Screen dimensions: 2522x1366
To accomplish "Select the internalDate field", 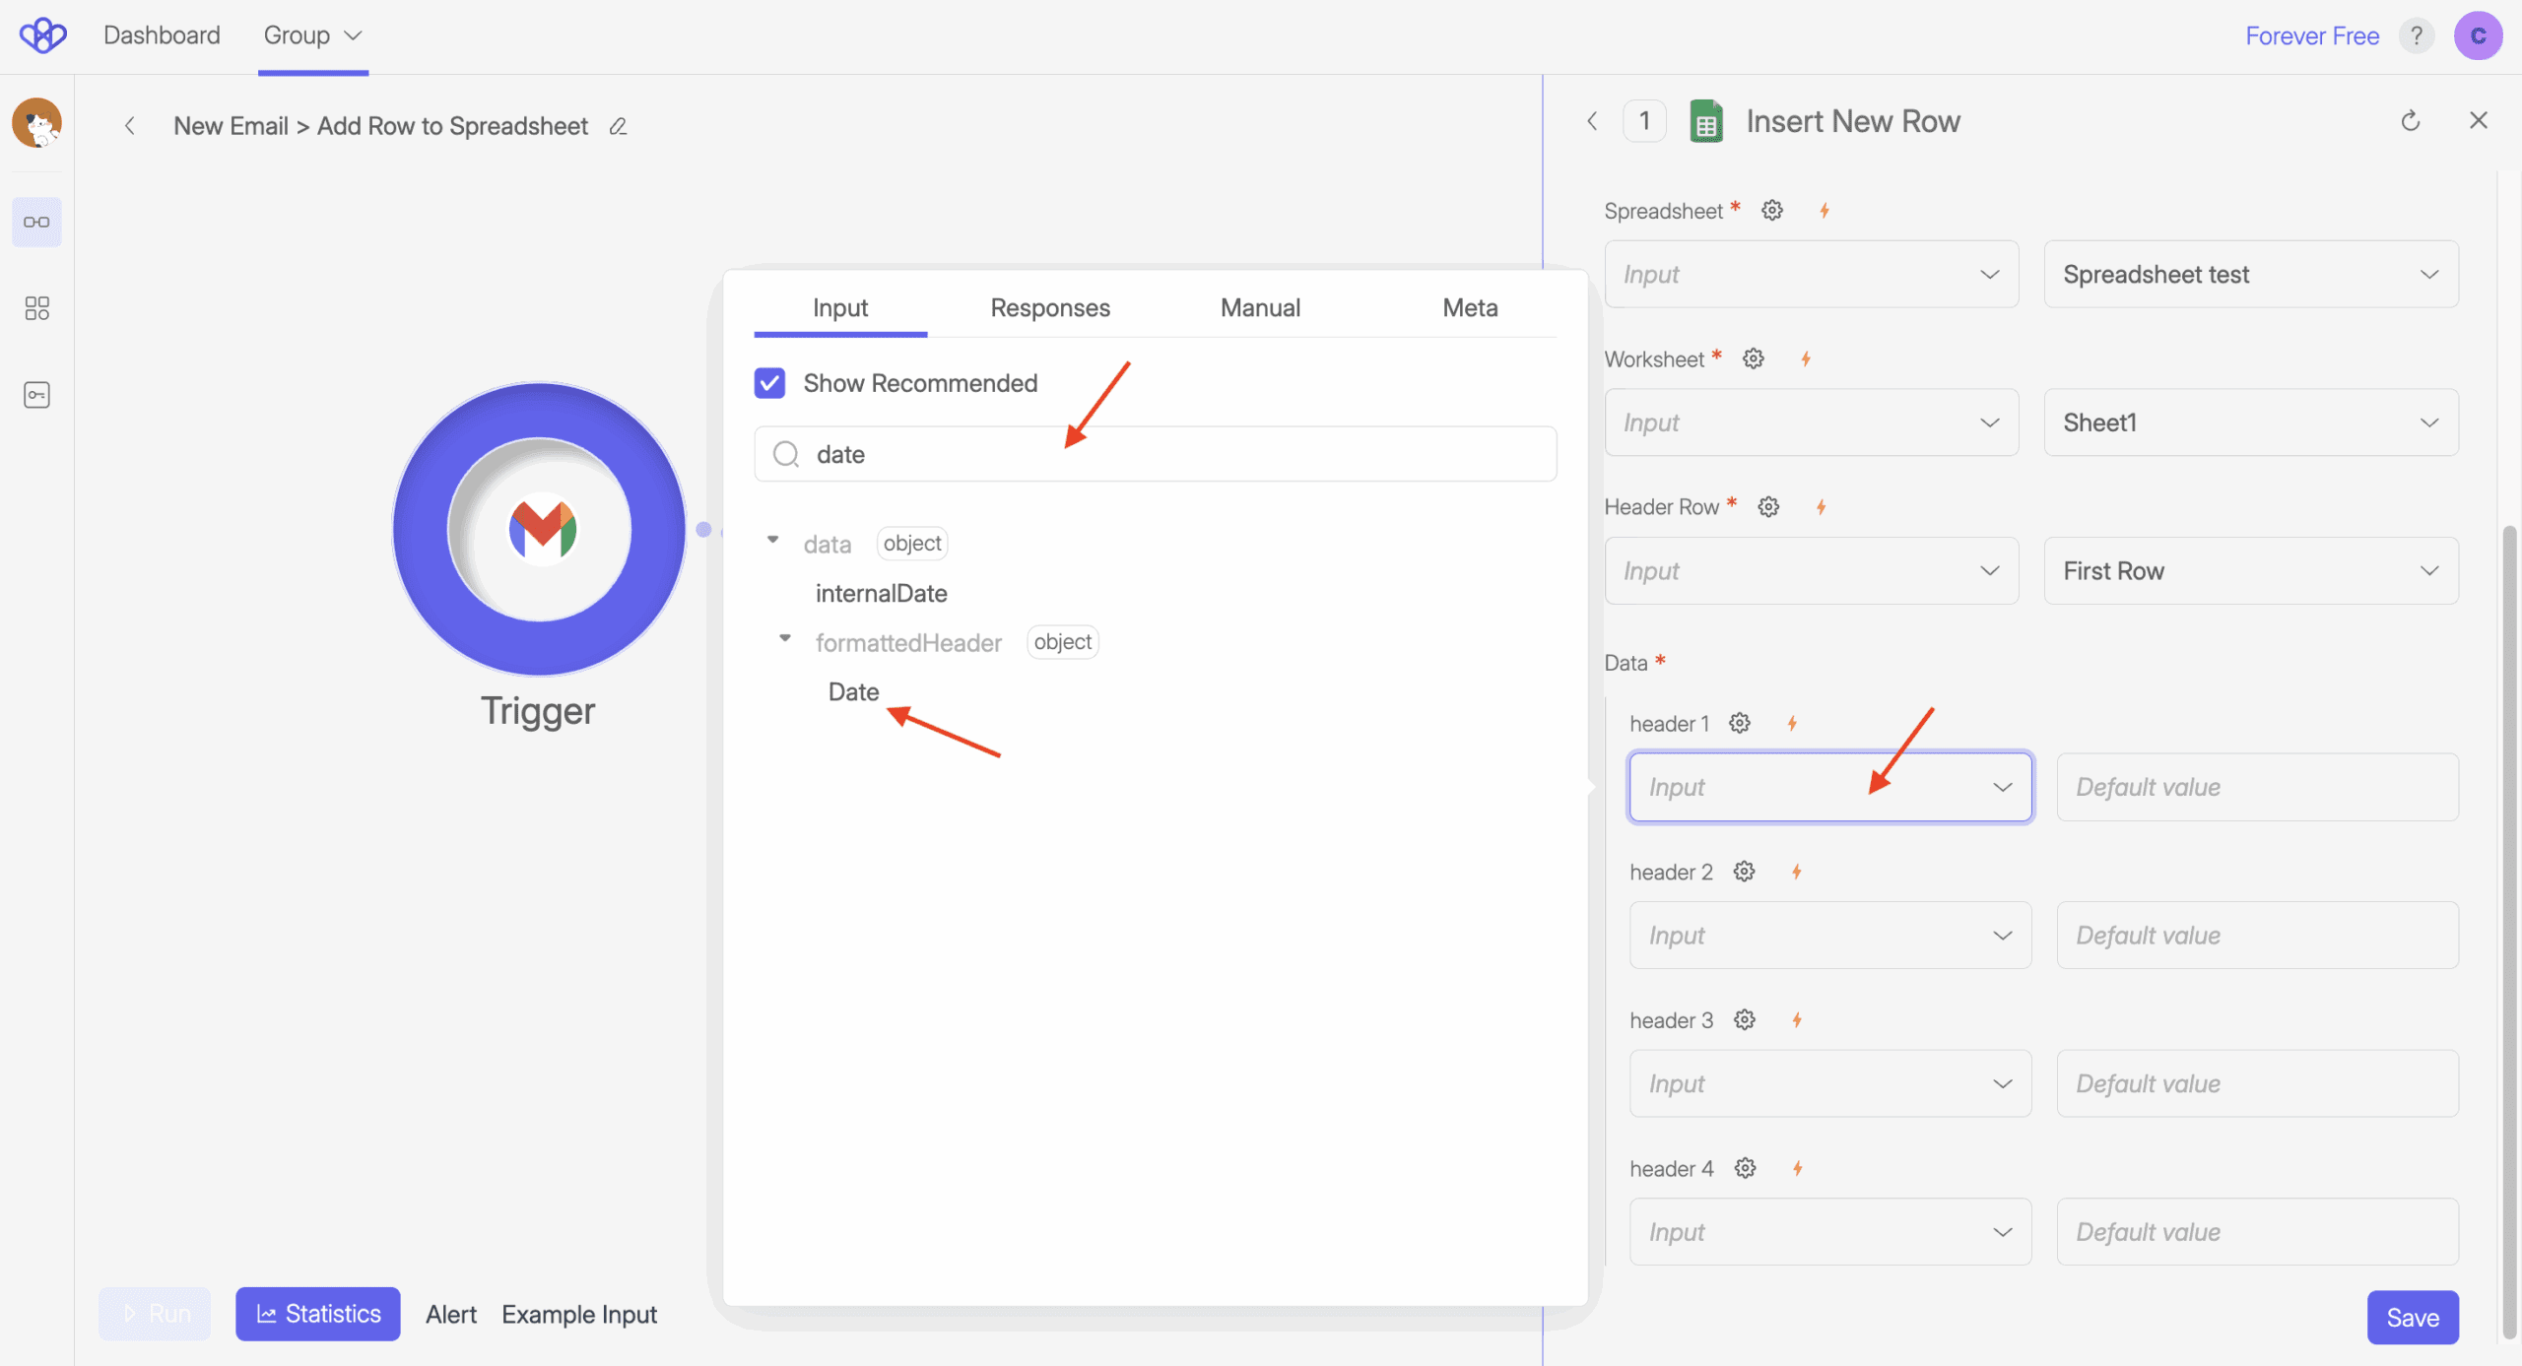I will [881, 593].
